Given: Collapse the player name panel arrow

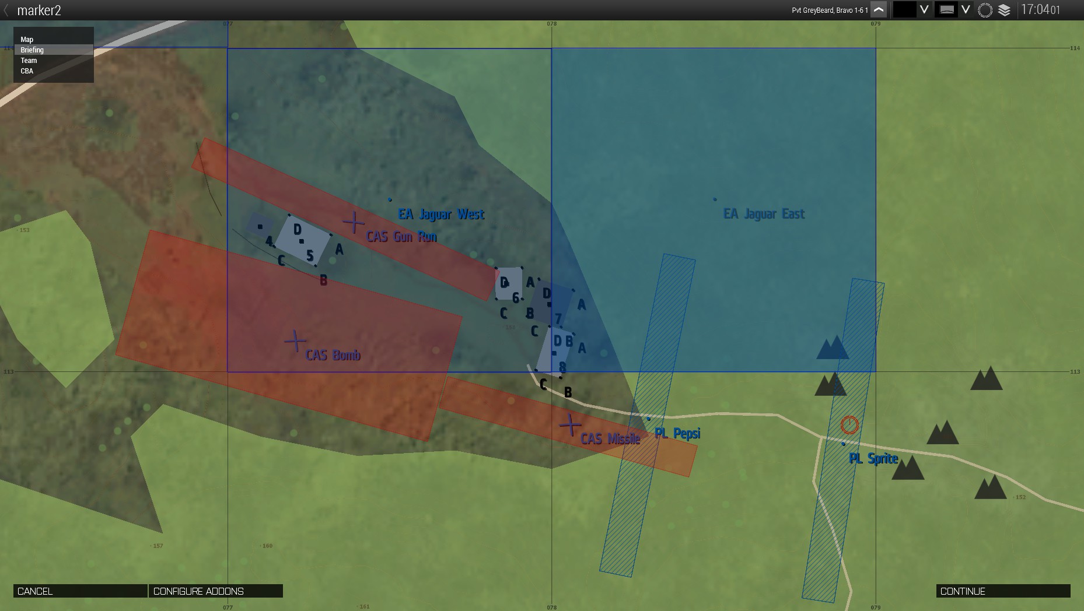Looking at the screenshot, I should (x=879, y=9).
